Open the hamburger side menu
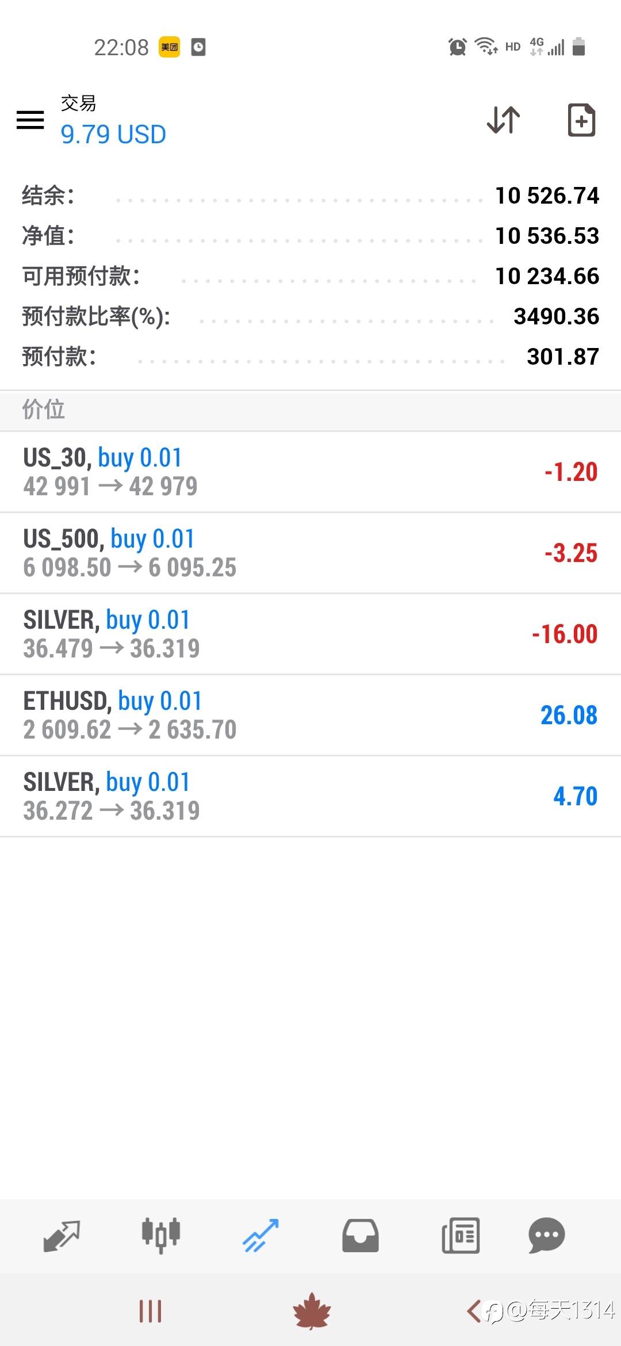Viewport: 621px width, 1346px height. click(x=30, y=120)
